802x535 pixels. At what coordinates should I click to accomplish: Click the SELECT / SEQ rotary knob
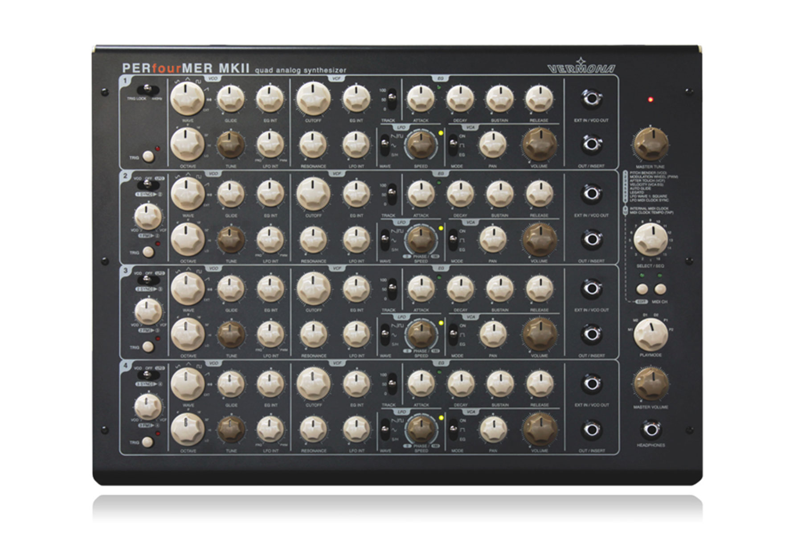pyautogui.click(x=651, y=239)
